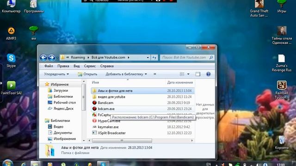Open recent pages dropdown next to forward arrow

[x=57, y=58]
